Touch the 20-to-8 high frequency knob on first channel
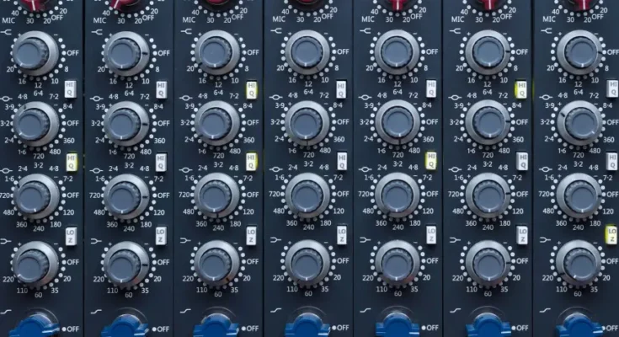Image resolution: width=619 pixels, height=337 pixels. 35,53
